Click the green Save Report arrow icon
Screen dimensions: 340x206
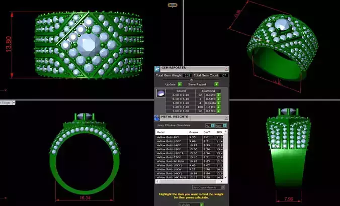pos(216,84)
